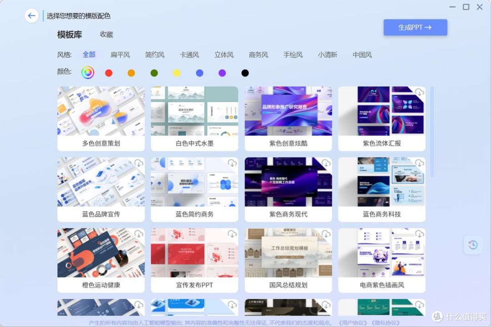Filter templates by 卡通风 style
The height and width of the screenshot is (327, 491).
pyautogui.click(x=190, y=55)
